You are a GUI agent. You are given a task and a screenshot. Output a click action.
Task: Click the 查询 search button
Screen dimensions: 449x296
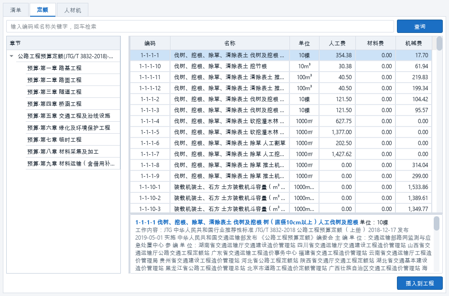(x=420, y=26)
